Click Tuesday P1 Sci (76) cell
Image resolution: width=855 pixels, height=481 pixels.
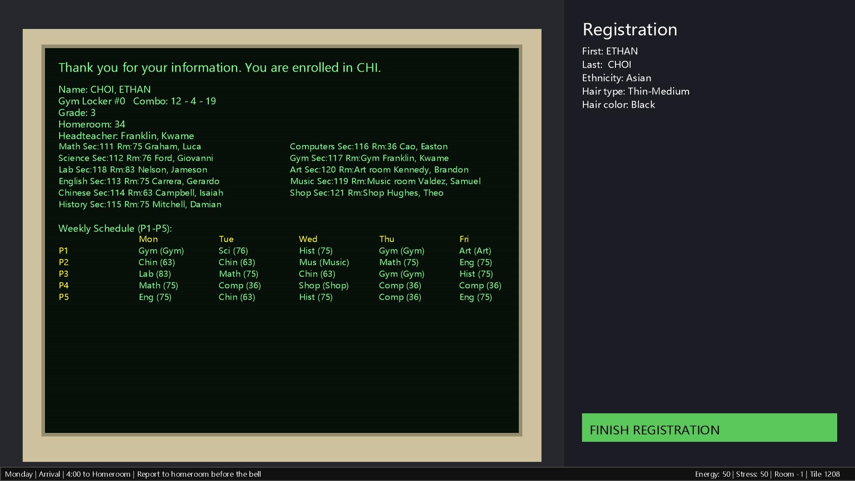233,251
